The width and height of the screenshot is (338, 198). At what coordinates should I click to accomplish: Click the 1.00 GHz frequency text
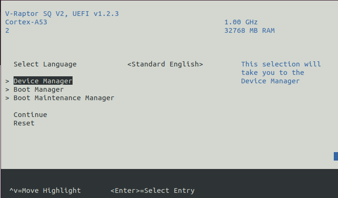click(x=241, y=22)
